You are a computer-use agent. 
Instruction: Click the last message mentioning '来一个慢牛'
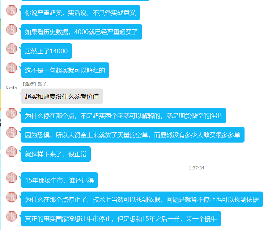(x=121, y=219)
